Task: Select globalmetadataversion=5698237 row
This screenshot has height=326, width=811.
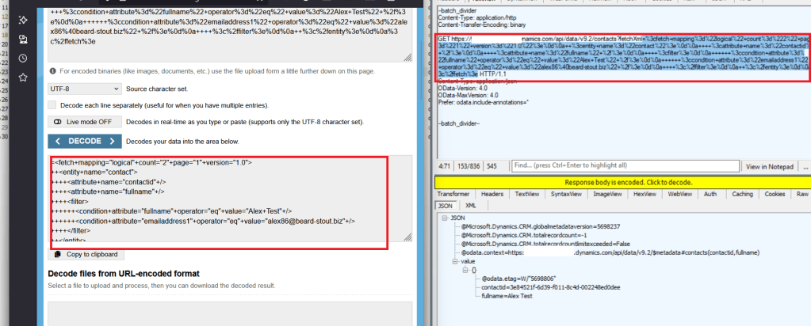Action: coord(541,226)
